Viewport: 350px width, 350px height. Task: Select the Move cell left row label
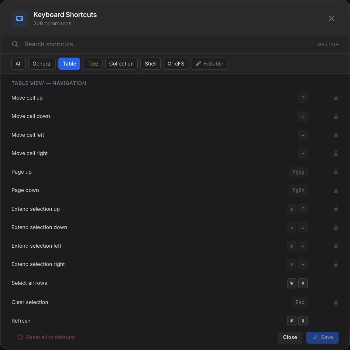pyautogui.click(x=28, y=135)
